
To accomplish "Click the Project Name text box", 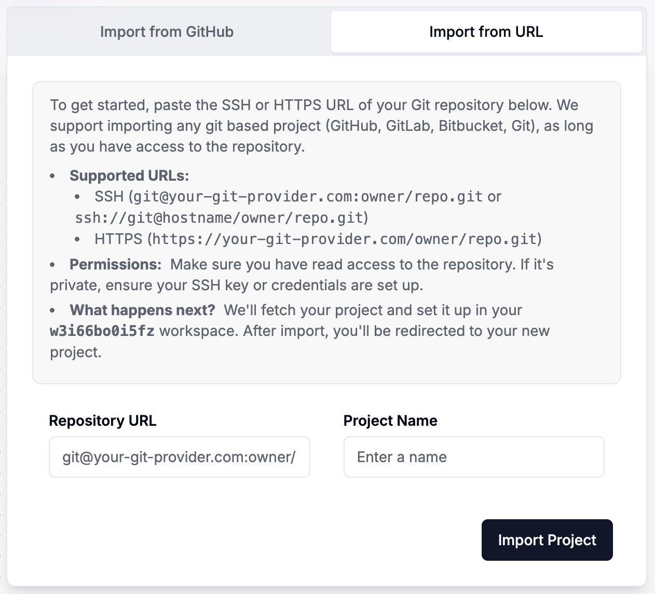I will click(x=473, y=457).
